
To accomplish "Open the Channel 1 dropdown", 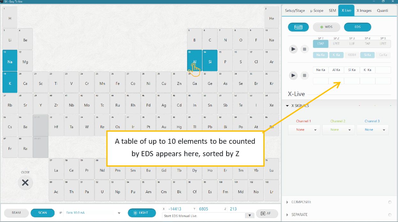I will 304,130.
